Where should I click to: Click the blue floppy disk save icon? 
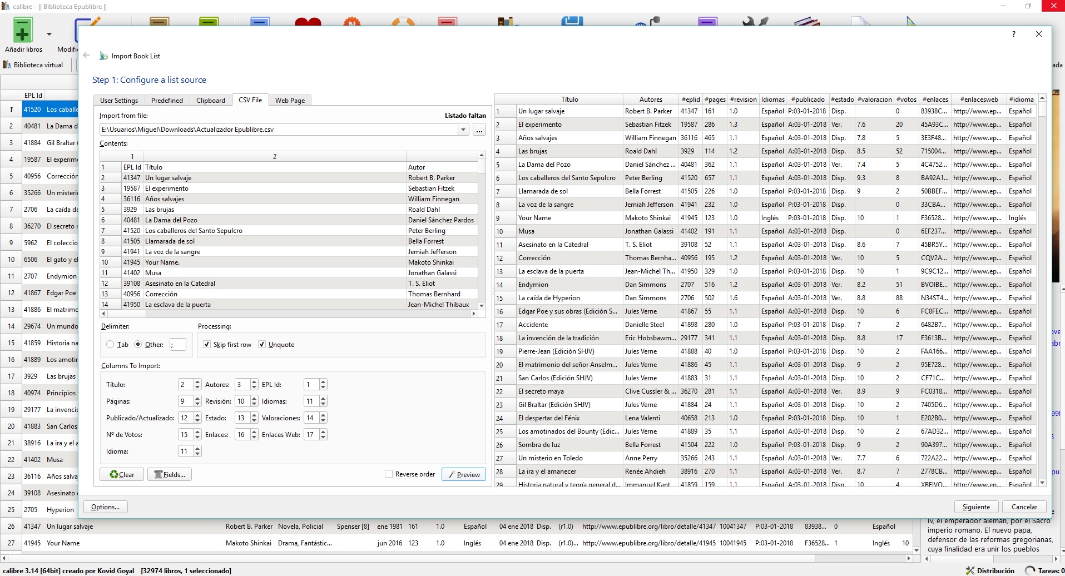[572, 22]
